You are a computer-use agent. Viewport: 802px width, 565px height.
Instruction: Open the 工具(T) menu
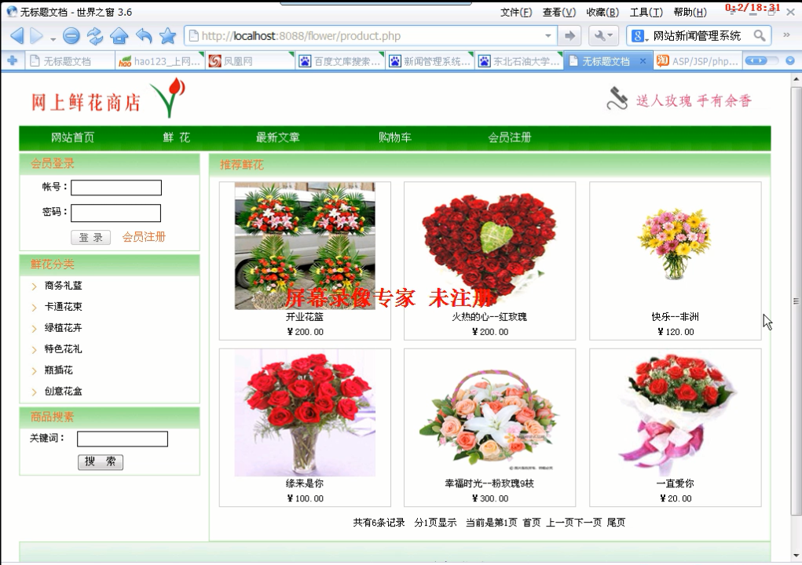(x=646, y=13)
